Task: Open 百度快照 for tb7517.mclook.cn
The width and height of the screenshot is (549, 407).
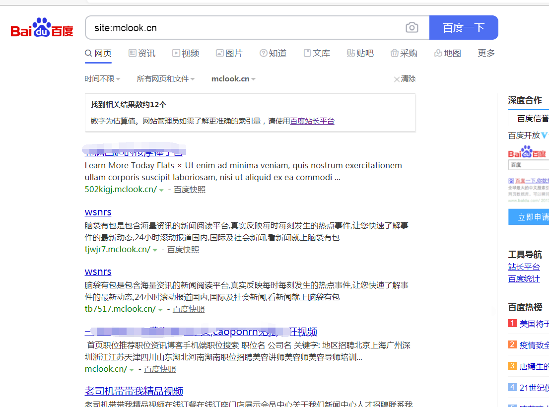Action: pyautogui.click(x=189, y=309)
